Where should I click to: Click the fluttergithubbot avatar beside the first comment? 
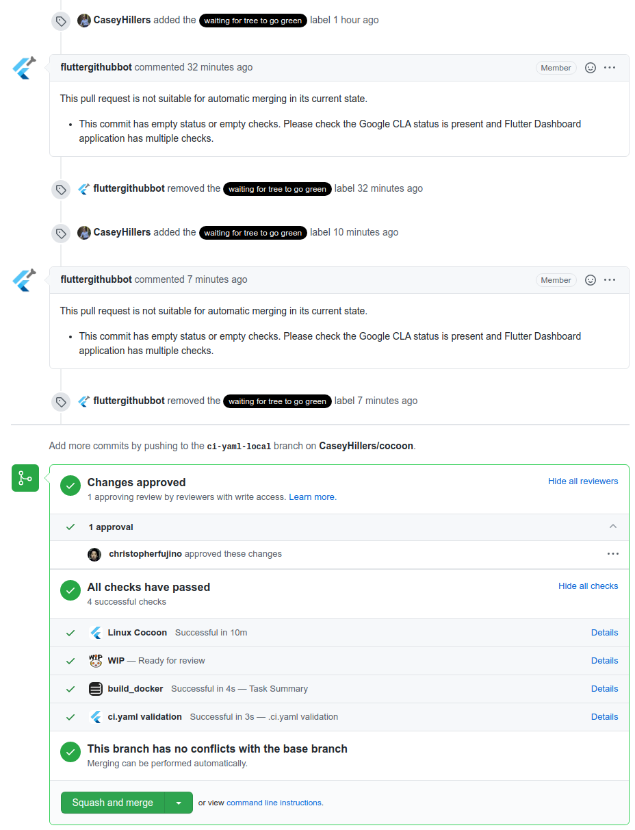(x=23, y=68)
